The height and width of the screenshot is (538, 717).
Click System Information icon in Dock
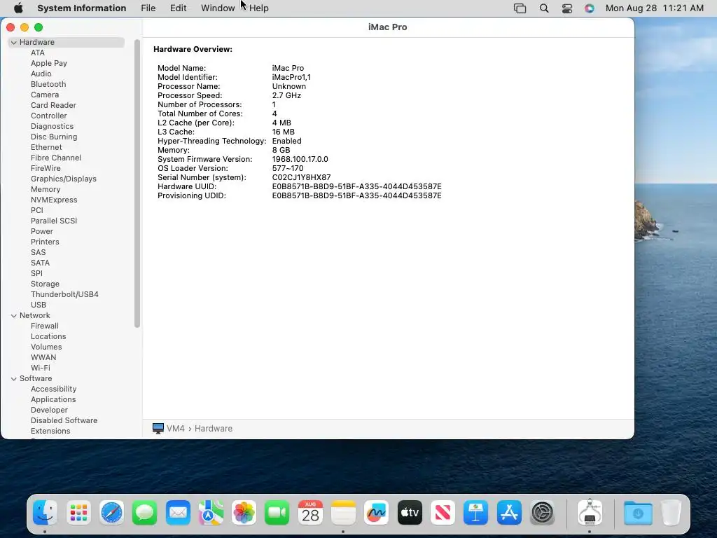(x=590, y=512)
